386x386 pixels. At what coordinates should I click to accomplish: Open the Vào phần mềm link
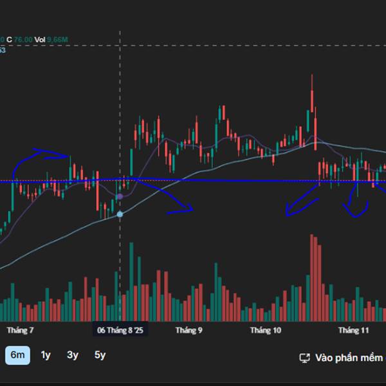pos(349,358)
